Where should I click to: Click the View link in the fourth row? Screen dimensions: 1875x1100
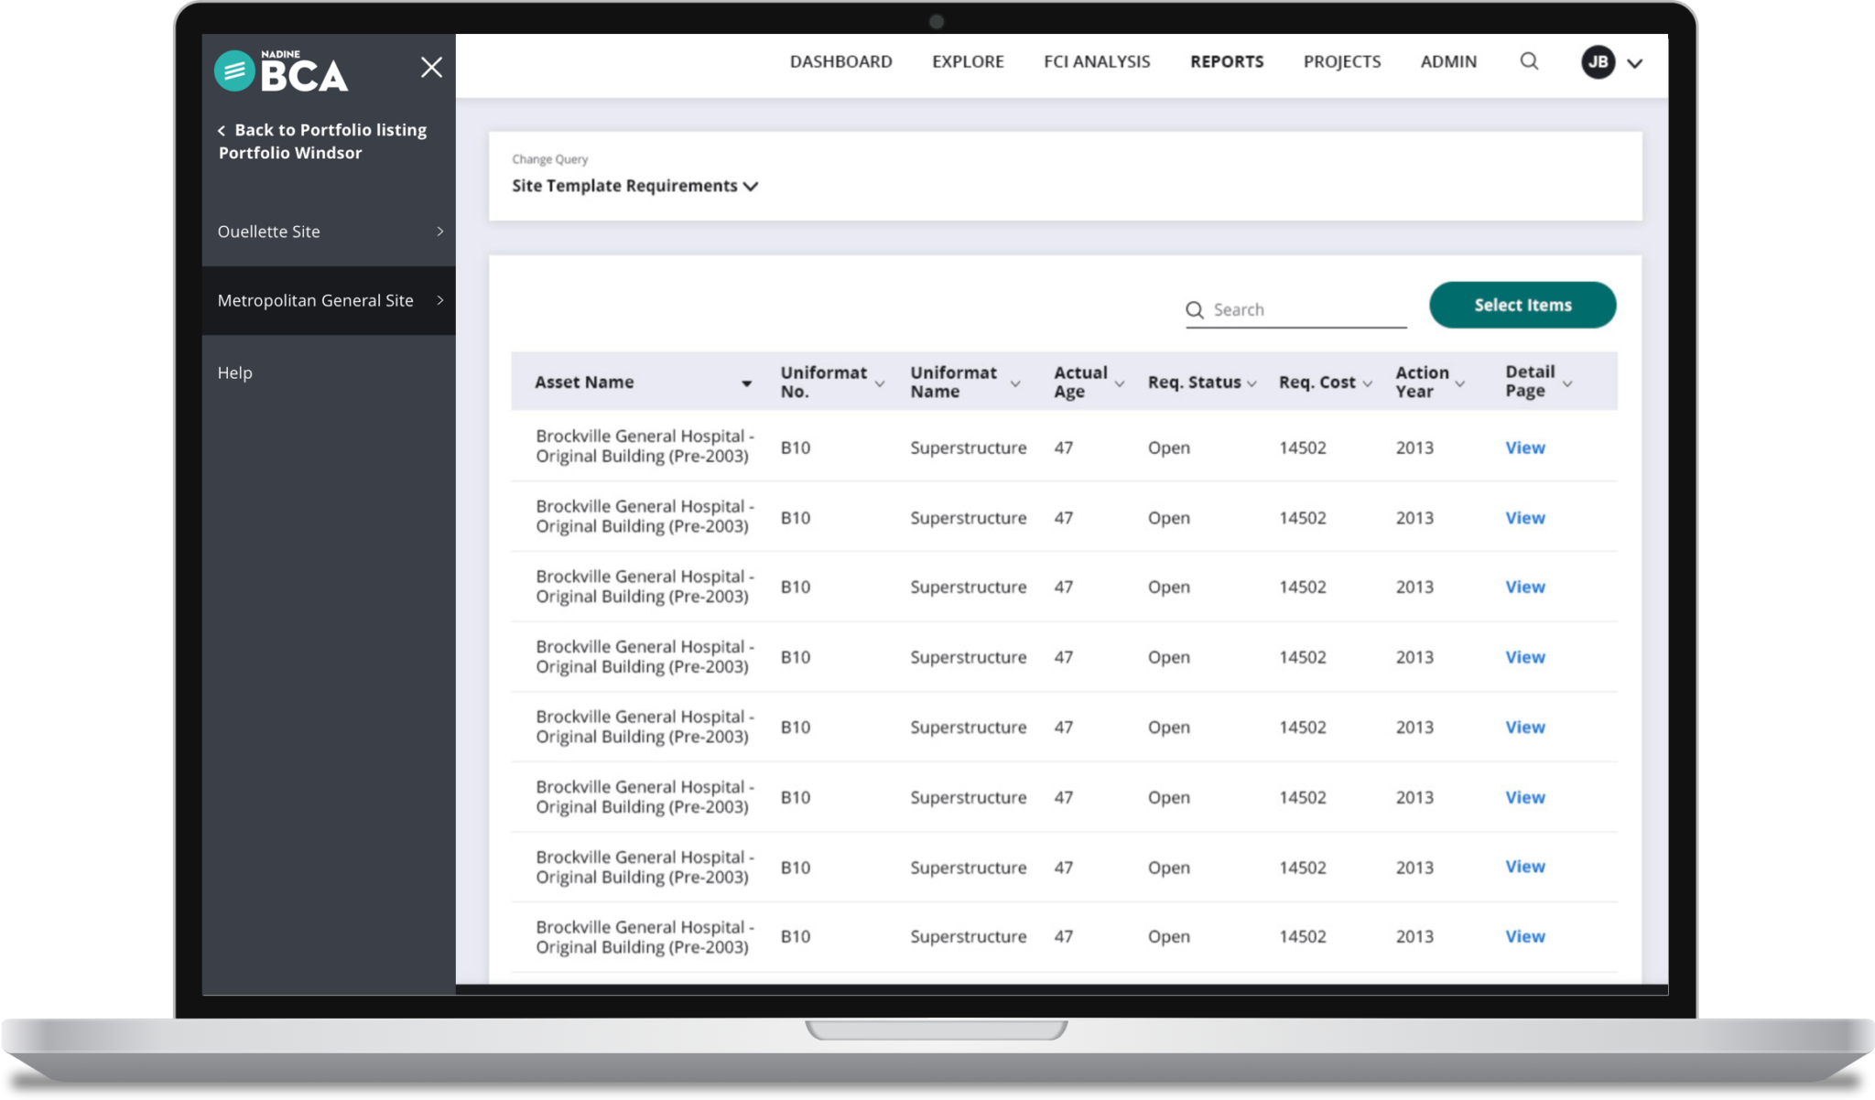click(x=1525, y=657)
